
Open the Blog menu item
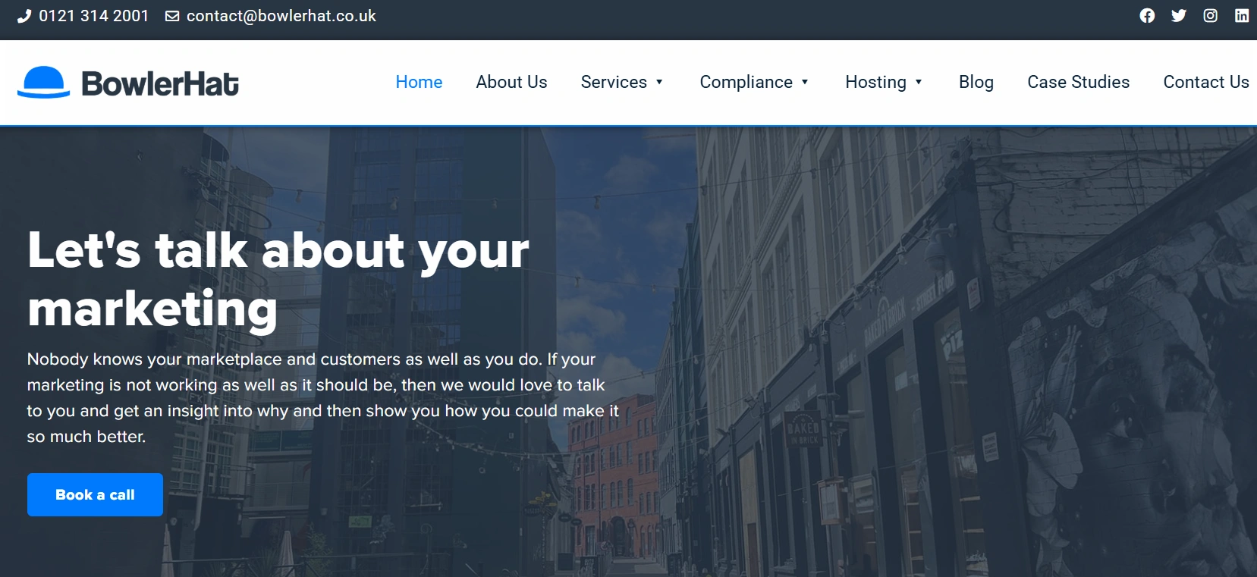click(976, 82)
